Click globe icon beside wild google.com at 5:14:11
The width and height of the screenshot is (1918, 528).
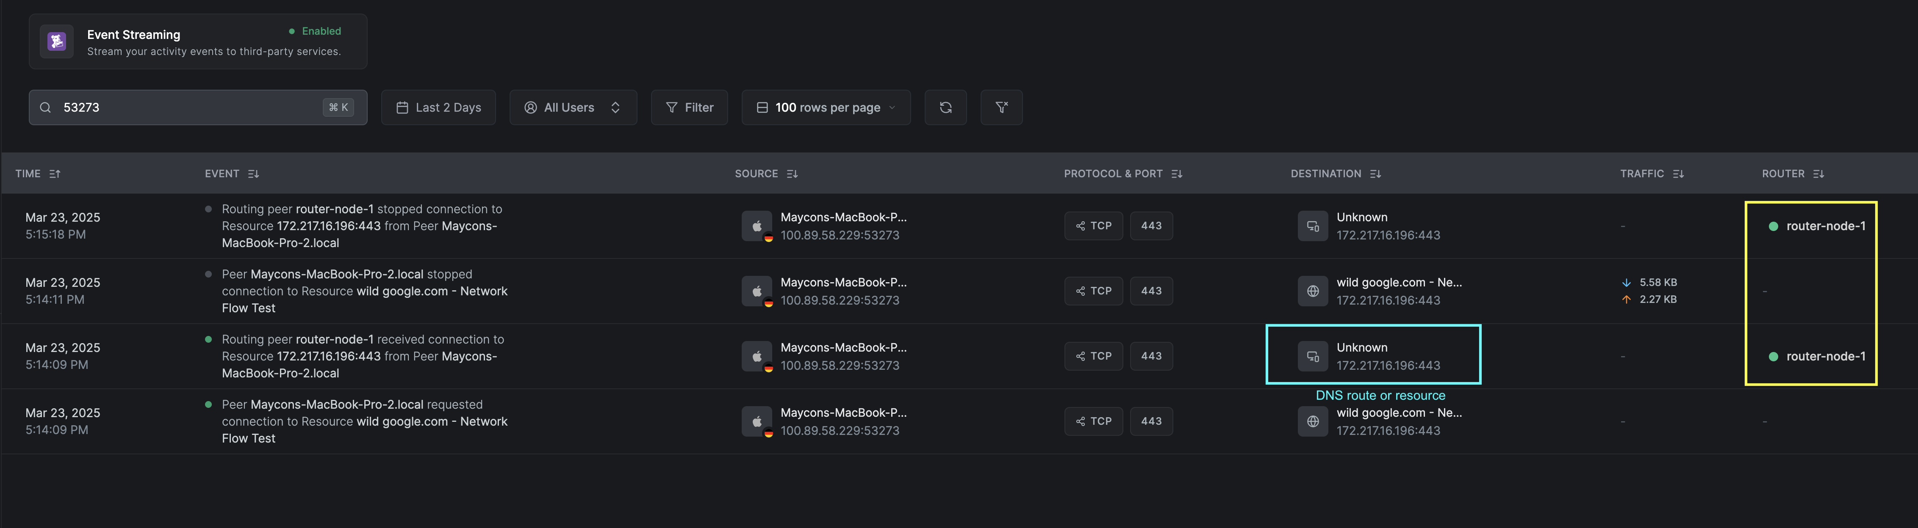click(1312, 291)
